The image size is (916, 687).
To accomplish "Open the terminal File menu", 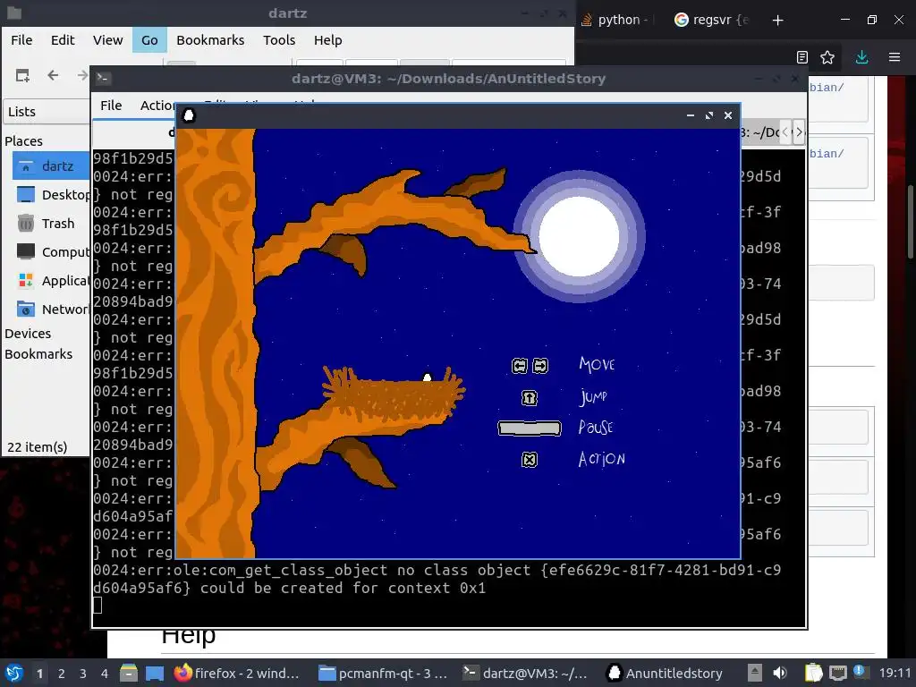I will click(111, 106).
